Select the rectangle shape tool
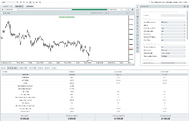Viewport: 189px width, 121px height. click(x=137, y=36)
